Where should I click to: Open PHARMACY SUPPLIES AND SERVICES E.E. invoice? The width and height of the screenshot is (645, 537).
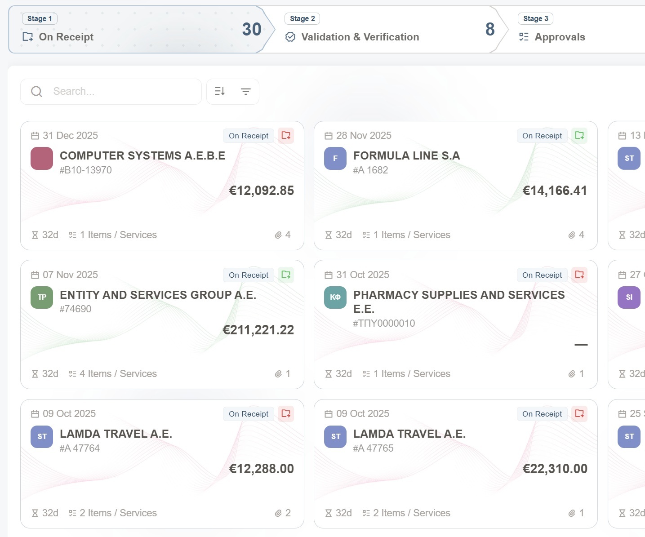point(456,324)
